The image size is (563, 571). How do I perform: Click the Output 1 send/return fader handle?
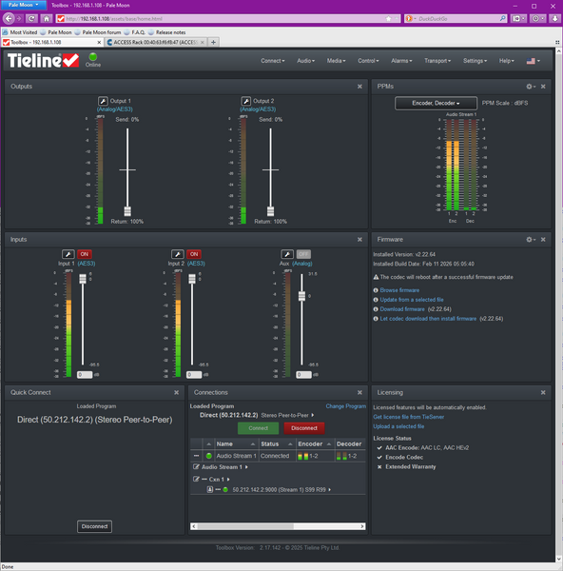(x=127, y=211)
